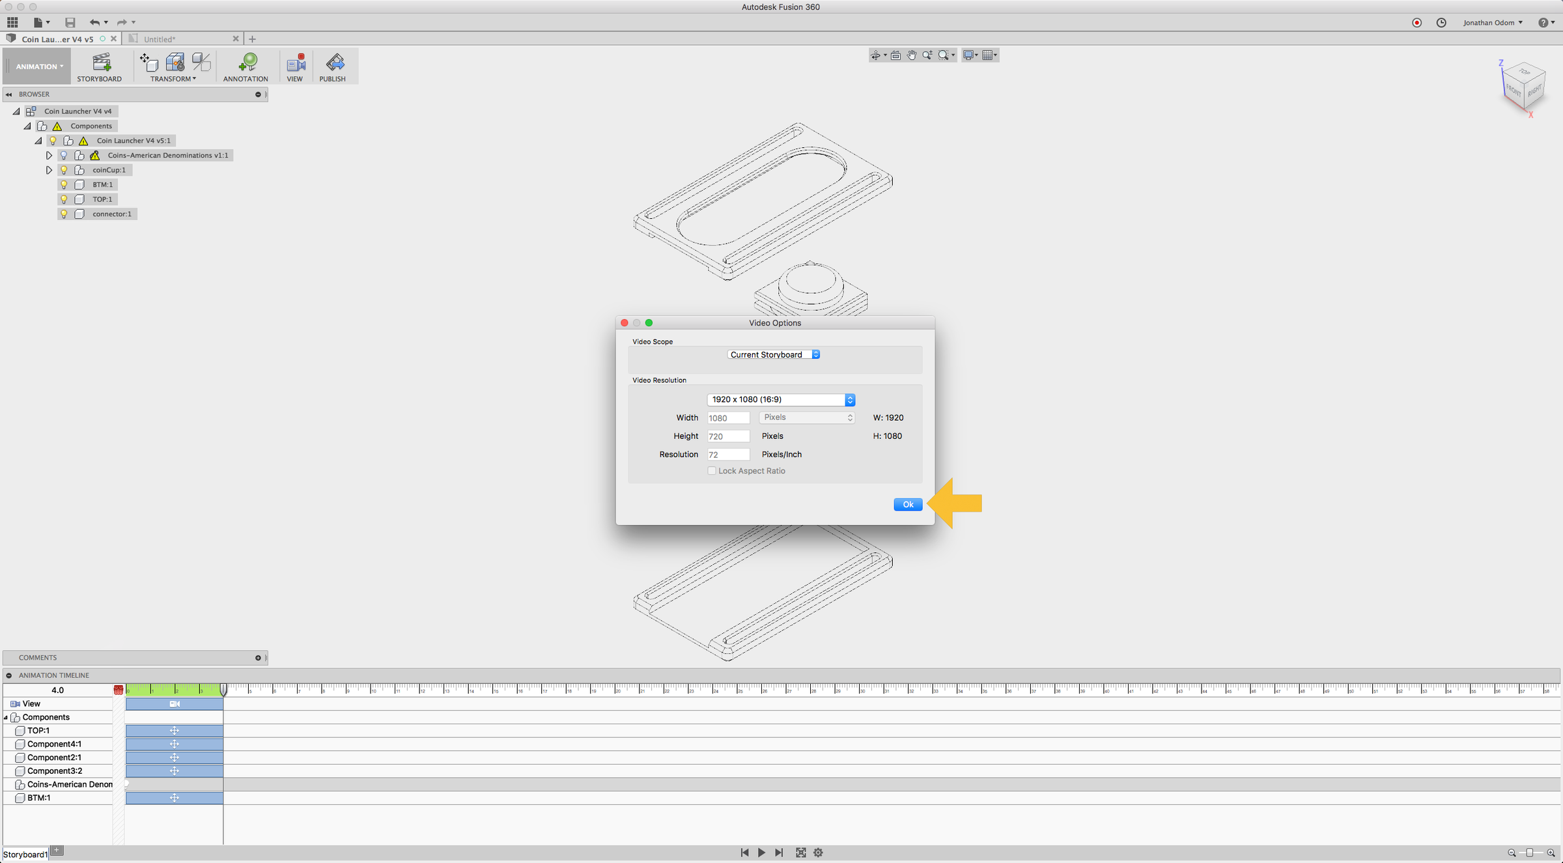Open the 1920 x 1080 resolution dropdown

click(781, 399)
